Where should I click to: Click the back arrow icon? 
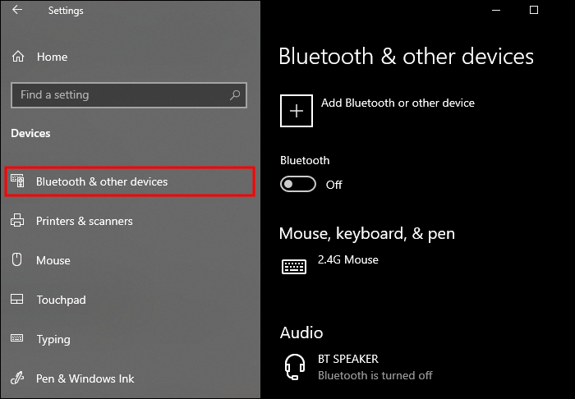pyautogui.click(x=17, y=11)
